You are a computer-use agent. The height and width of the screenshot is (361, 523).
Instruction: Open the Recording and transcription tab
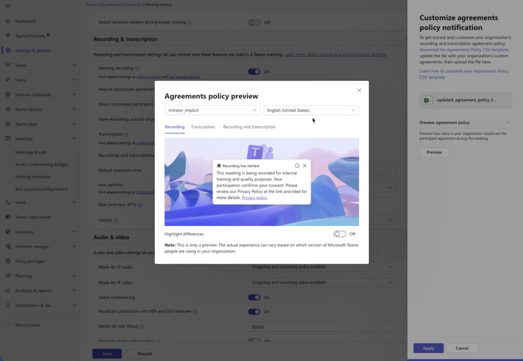pos(249,126)
